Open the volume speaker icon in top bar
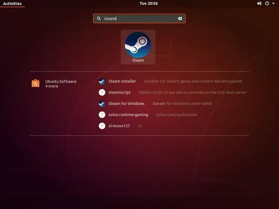 click(x=259, y=4)
